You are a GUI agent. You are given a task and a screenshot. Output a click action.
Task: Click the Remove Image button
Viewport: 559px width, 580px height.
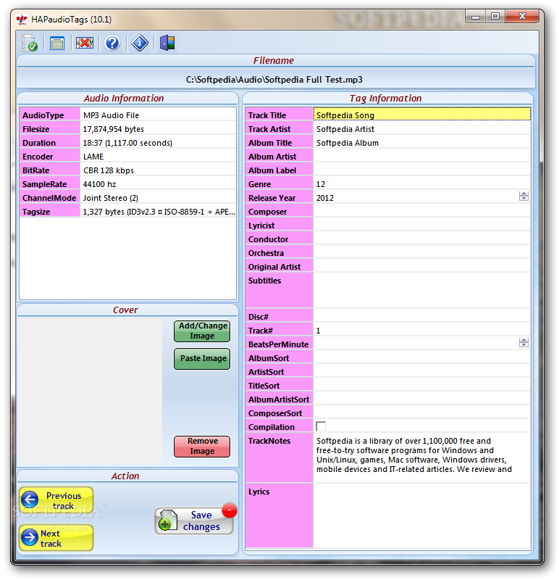click(x=202, y=446)
